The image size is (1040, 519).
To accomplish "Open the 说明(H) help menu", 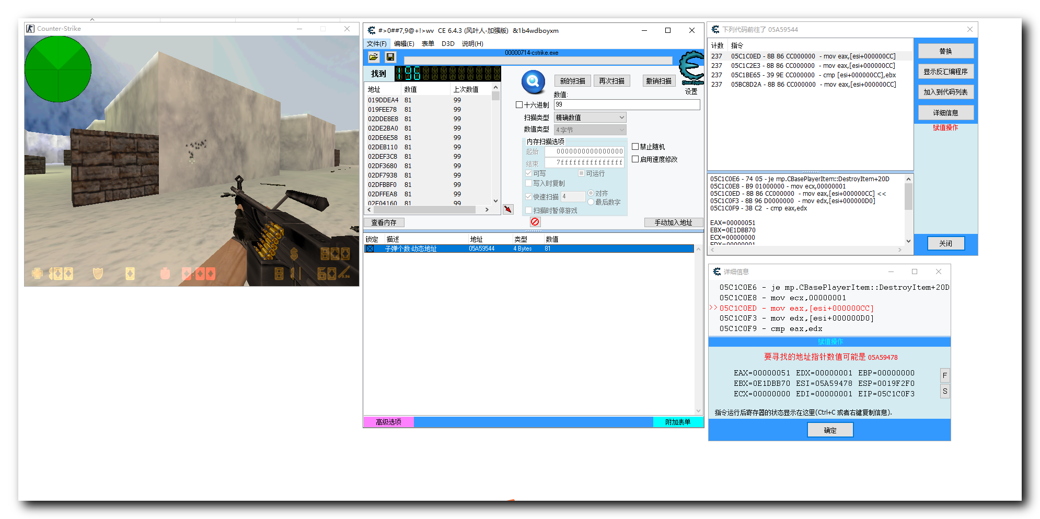I will (x=472, y=44).
